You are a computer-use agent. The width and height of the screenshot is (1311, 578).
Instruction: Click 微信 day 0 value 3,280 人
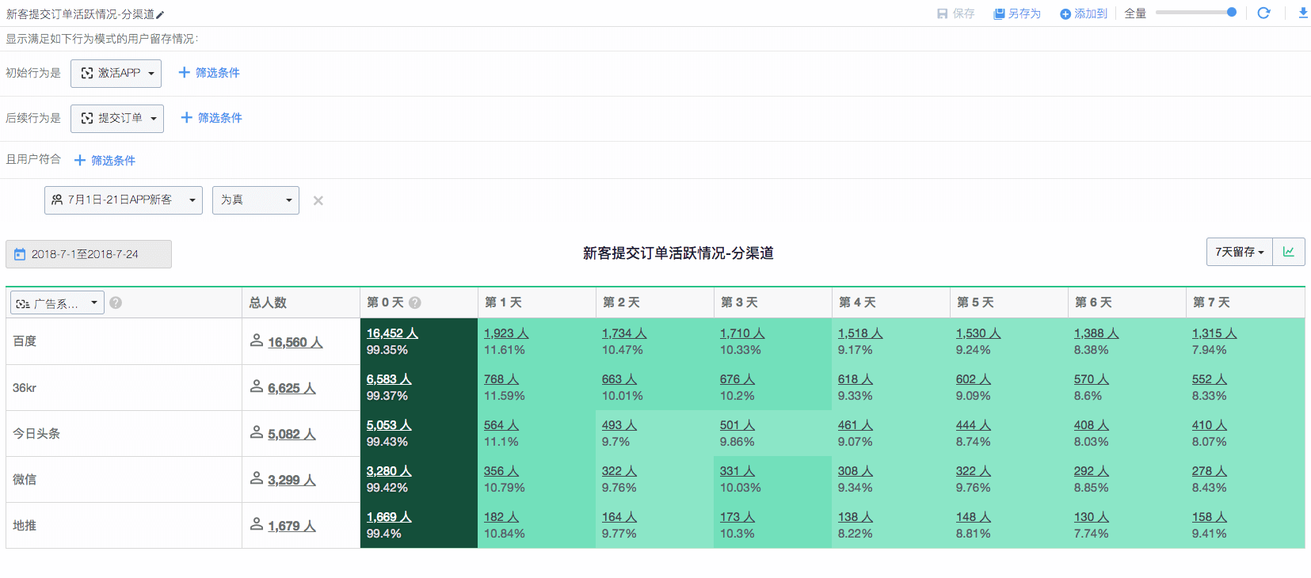click(x=389, y=471)
